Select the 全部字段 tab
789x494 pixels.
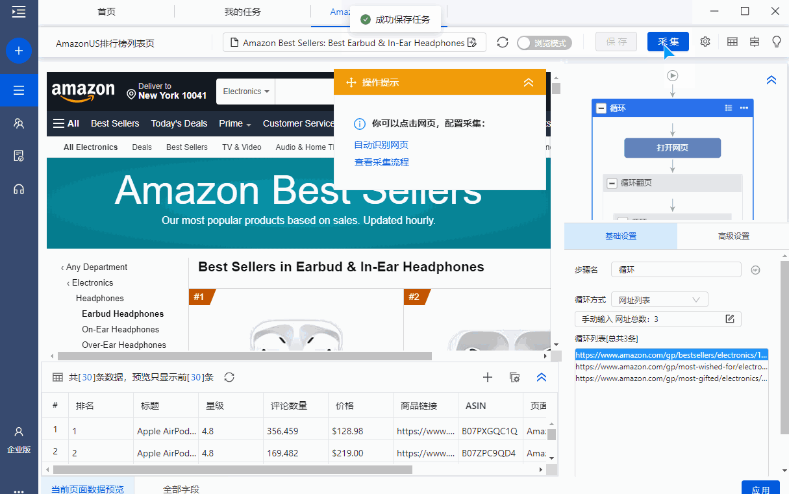(181, 489)
